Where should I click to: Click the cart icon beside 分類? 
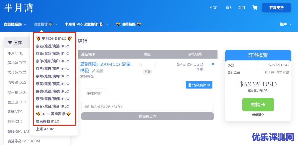coord(10,43)
